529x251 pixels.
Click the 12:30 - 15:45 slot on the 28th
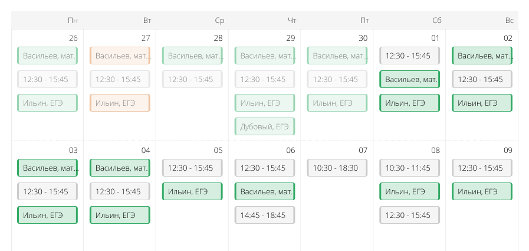coord(192,79)
